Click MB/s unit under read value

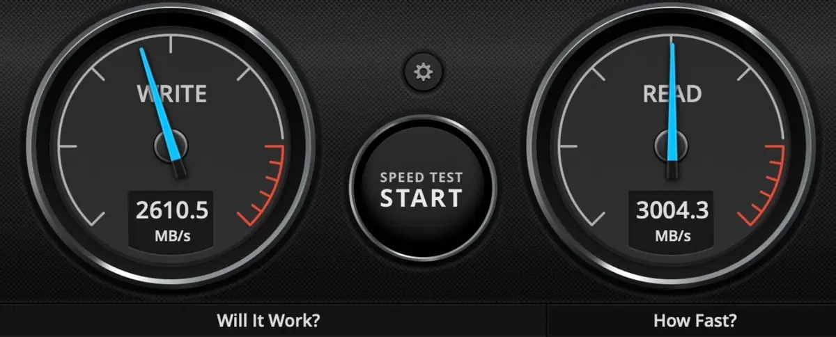coord(672,235)
